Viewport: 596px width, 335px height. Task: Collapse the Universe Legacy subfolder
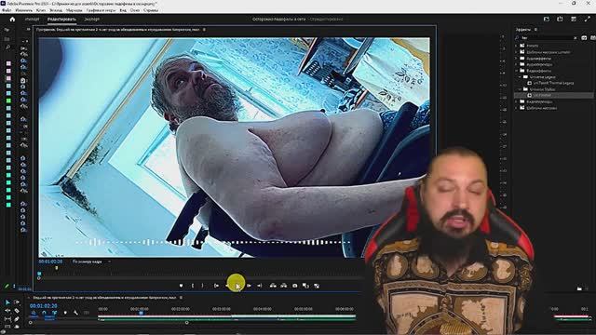click(x=520, y=76)
